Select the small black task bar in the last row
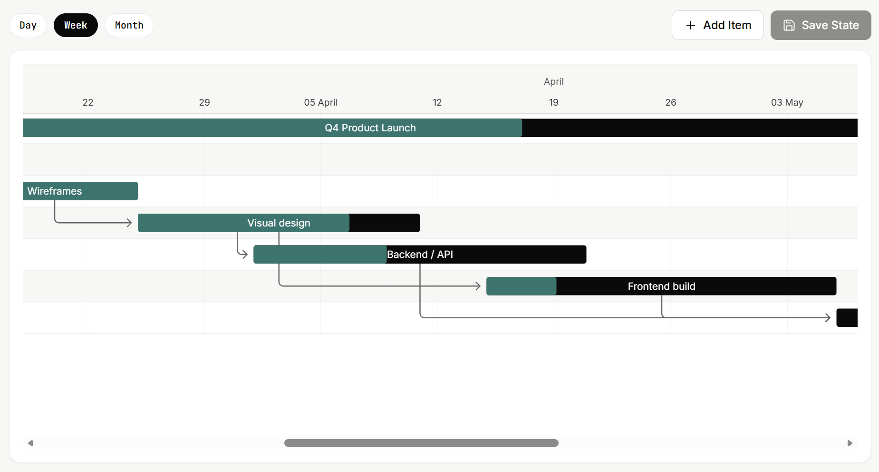The height and width of the screenshot is (472, 879). 847,318
